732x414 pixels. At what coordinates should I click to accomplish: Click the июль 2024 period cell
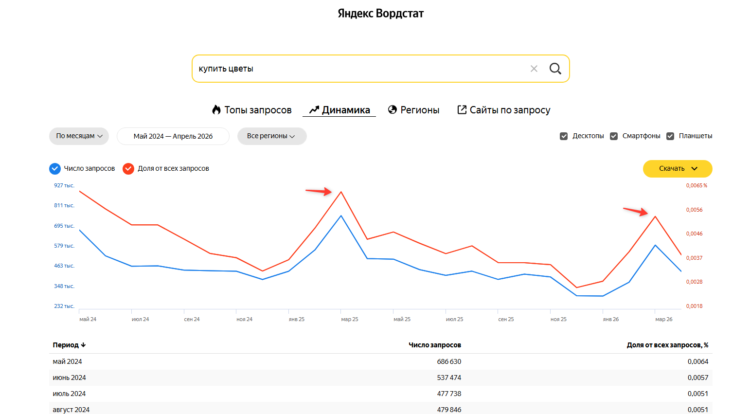pos(70,394)
